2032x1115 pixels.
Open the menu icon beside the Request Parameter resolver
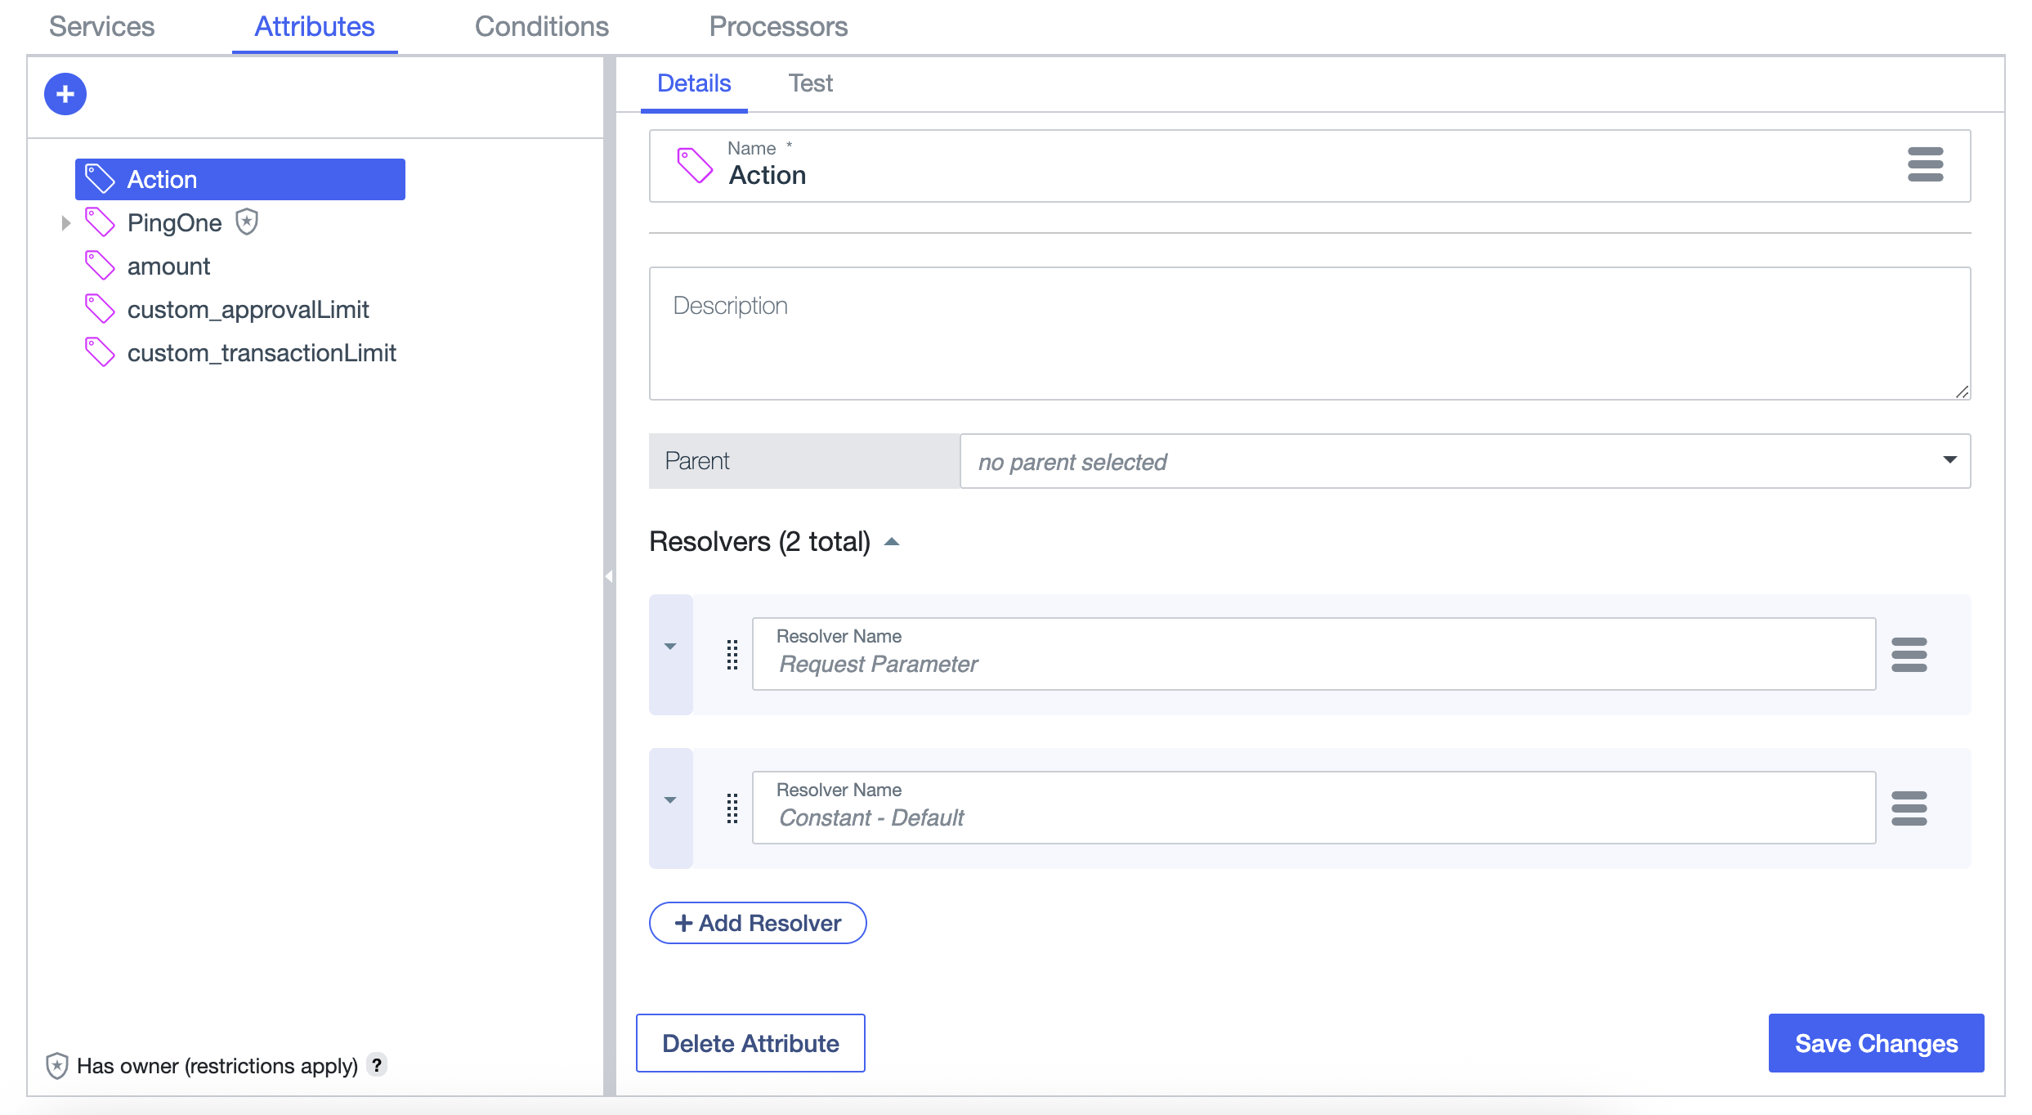click(1910, 654)
